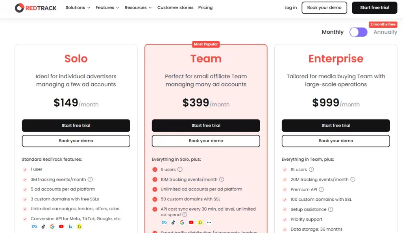403x233 pixels.
Task: Click Start free trial under Team plan
Action: 206,126
